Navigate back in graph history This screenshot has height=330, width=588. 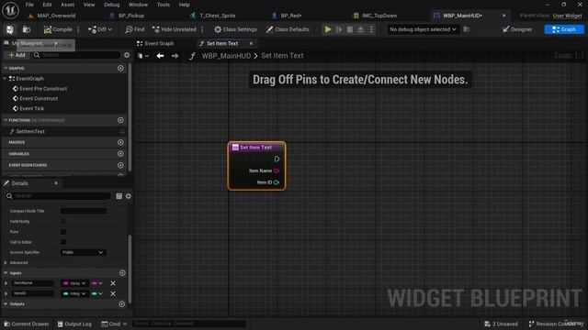(x=160, y=56)
